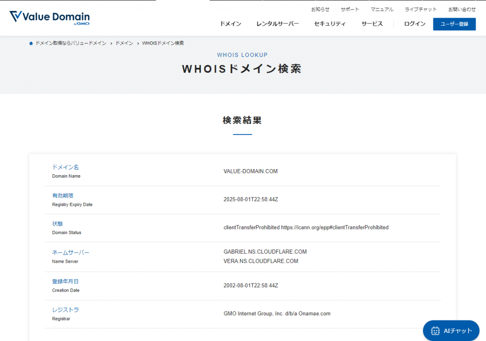Click the Domain Status sublabel
Image resolution: width=486 pixels, height=341 pixels.
[x=66, y=233]
